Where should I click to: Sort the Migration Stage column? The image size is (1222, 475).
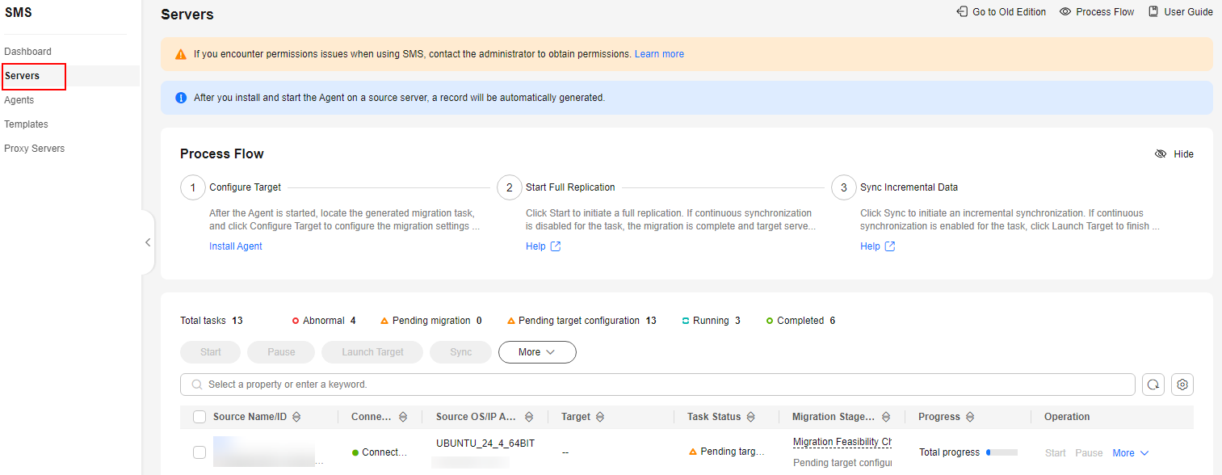pos(886,417)
